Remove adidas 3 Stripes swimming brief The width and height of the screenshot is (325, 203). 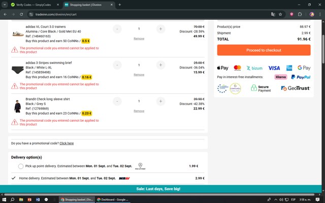click(139, 75)
